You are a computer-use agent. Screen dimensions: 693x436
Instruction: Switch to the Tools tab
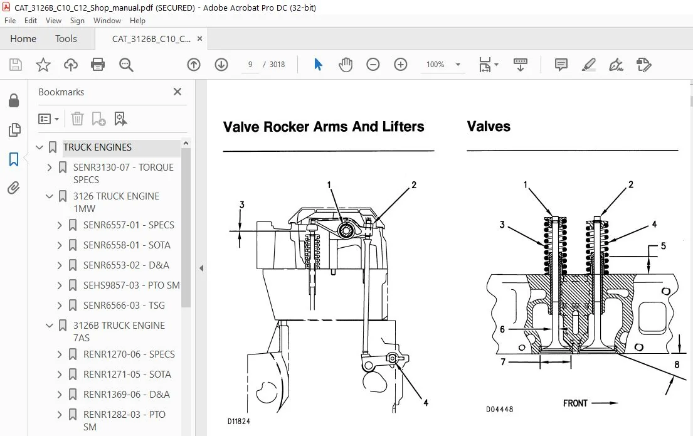66,39
